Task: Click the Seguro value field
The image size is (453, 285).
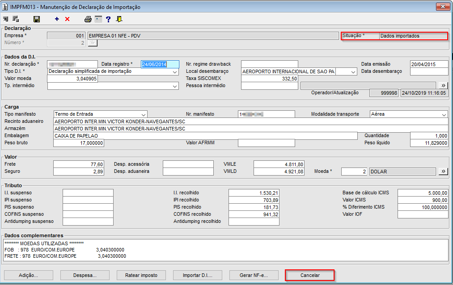Action: click(79, 172)
